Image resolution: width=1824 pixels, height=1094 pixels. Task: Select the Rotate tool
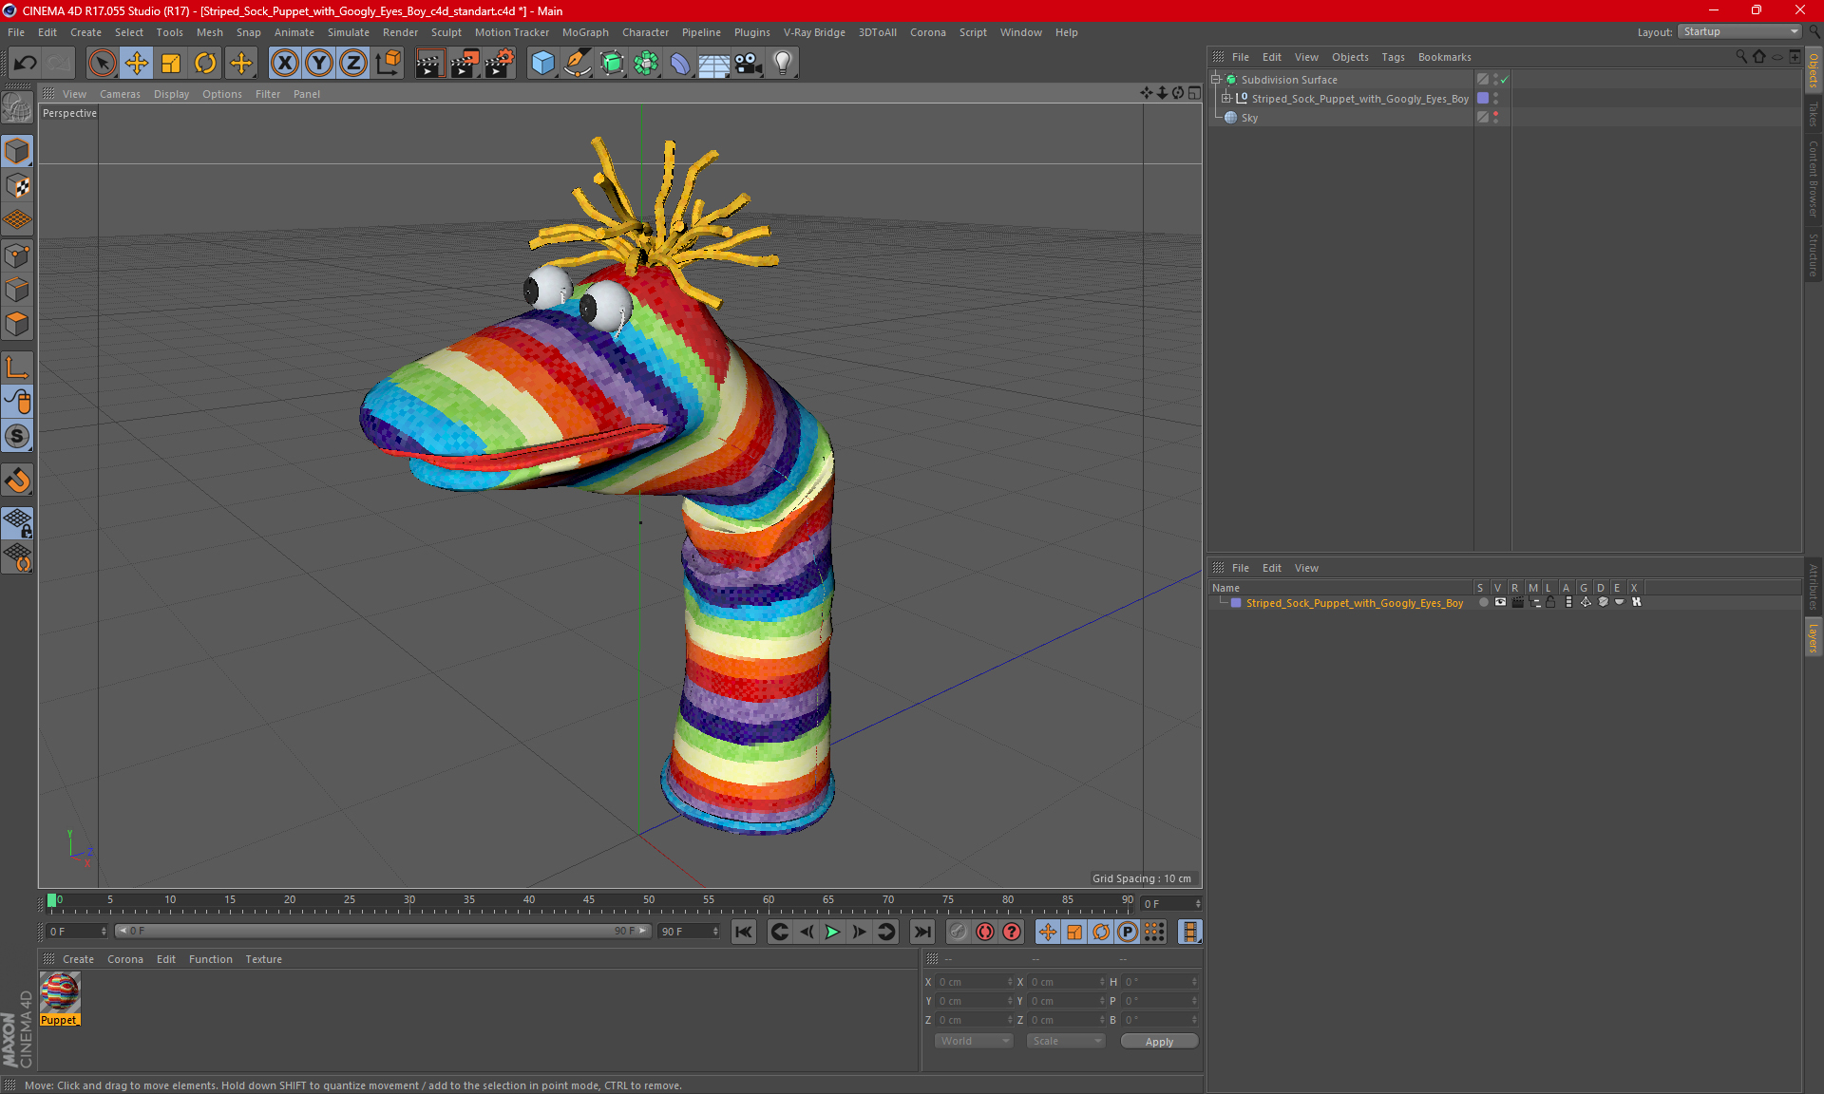pyautogui.click(x=205, y=64)
